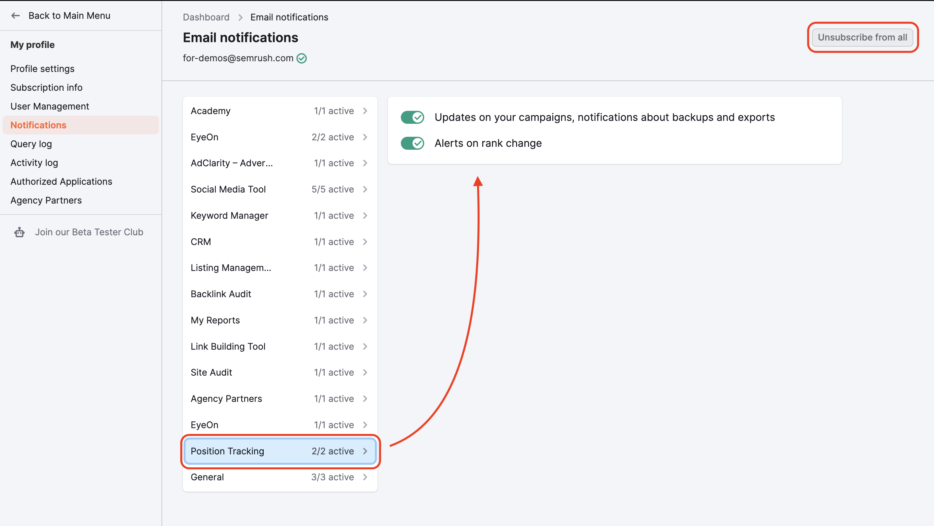The width and height of the screenshot is (934, 526).
Task: Click the green verified checkmark beside the email
Action: [302, 58]
